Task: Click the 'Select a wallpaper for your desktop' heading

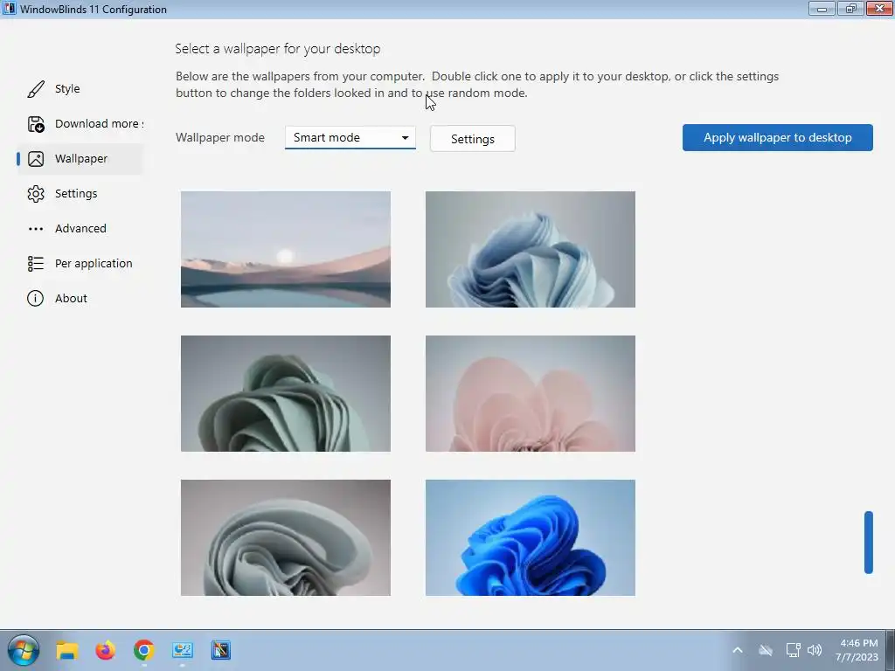Action: coord(277,49)
